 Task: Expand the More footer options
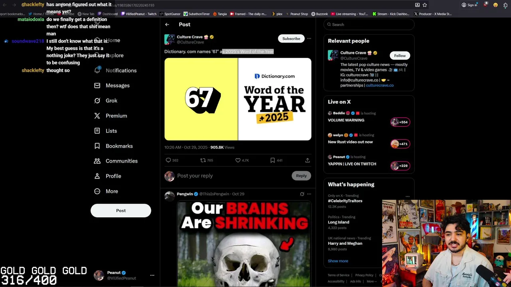point(371,281)
